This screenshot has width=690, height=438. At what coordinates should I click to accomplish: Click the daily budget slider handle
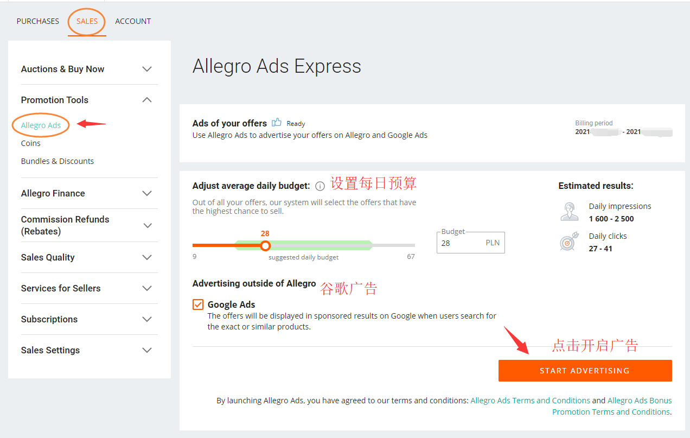(265, 246)
